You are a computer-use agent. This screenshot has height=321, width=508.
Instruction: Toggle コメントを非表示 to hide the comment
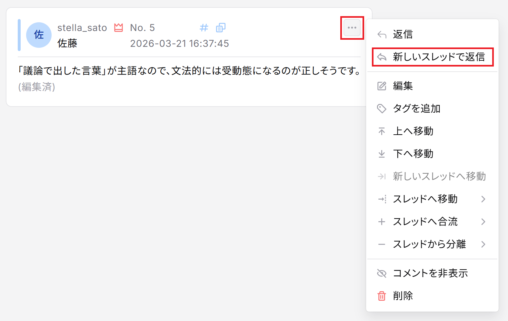(x=432, y=273)
